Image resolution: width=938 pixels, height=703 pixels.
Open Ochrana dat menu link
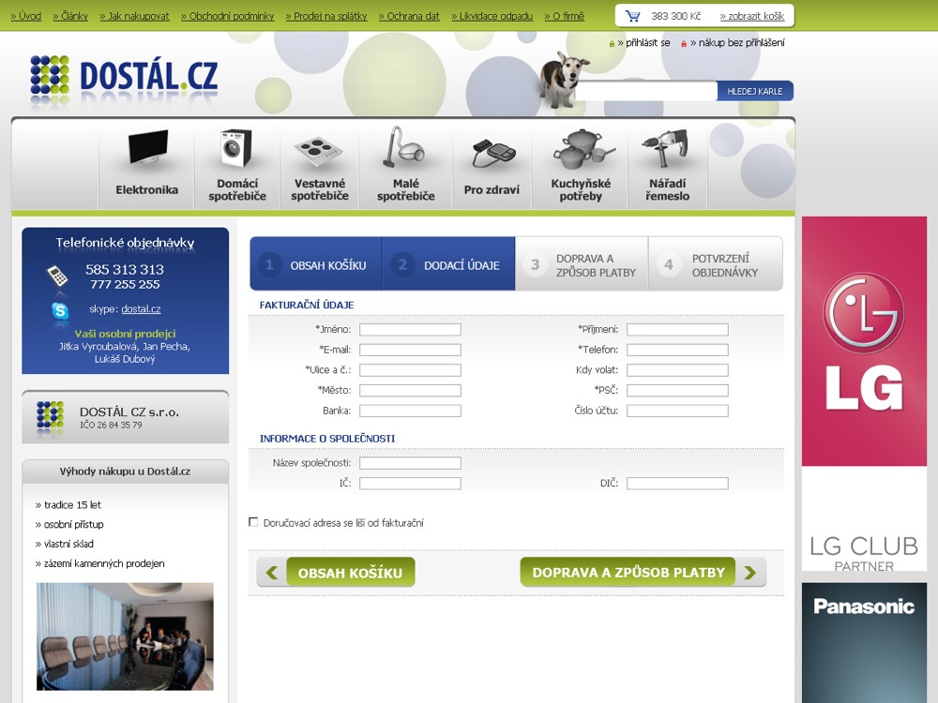tap(409, 16)
